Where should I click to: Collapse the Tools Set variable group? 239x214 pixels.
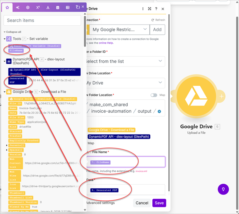coord(5,39)
